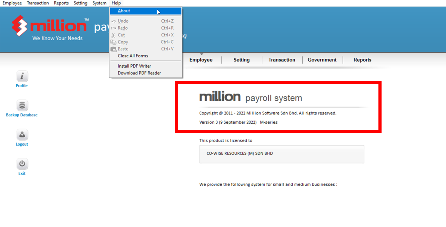The image size is (446, 227).
Task: Open the System menu in menu bar
Action: pos(100,3)
